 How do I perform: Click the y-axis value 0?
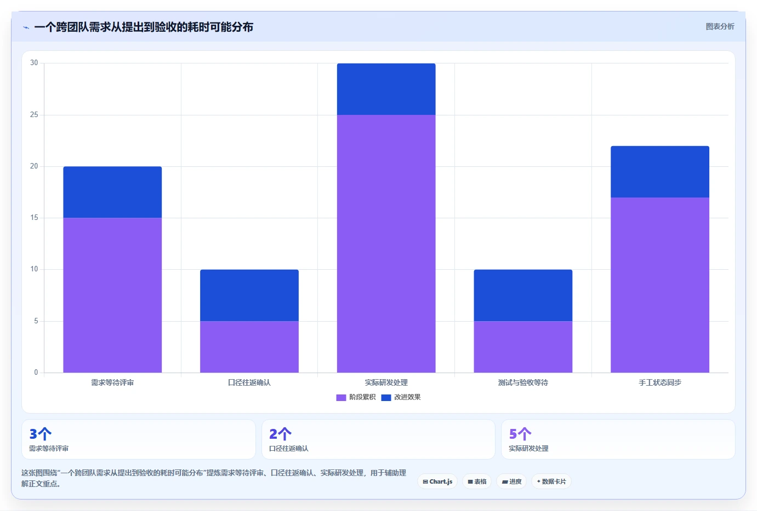(36, 373)
